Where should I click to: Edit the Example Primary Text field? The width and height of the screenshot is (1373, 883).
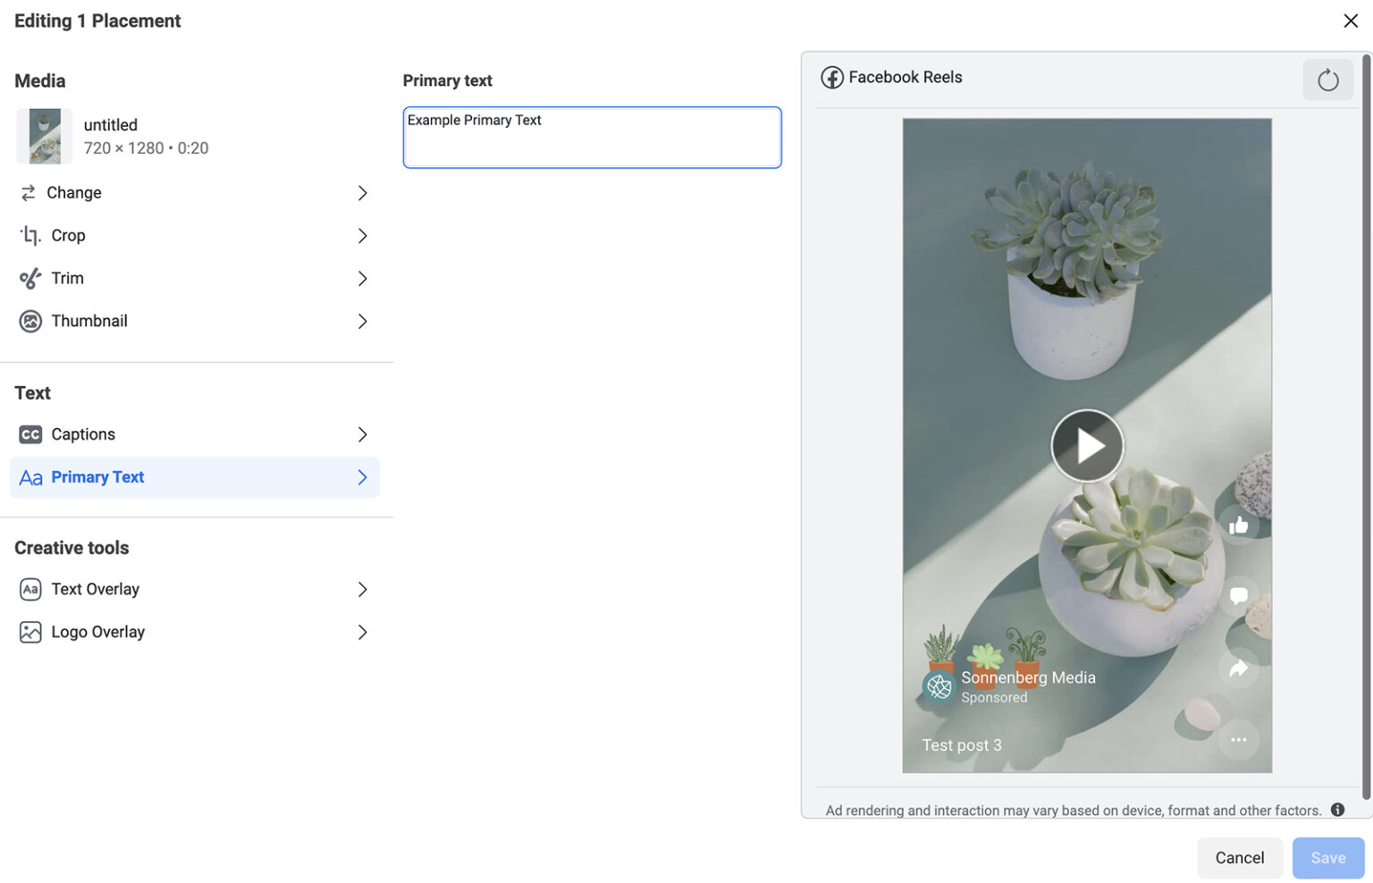(592, 137)
